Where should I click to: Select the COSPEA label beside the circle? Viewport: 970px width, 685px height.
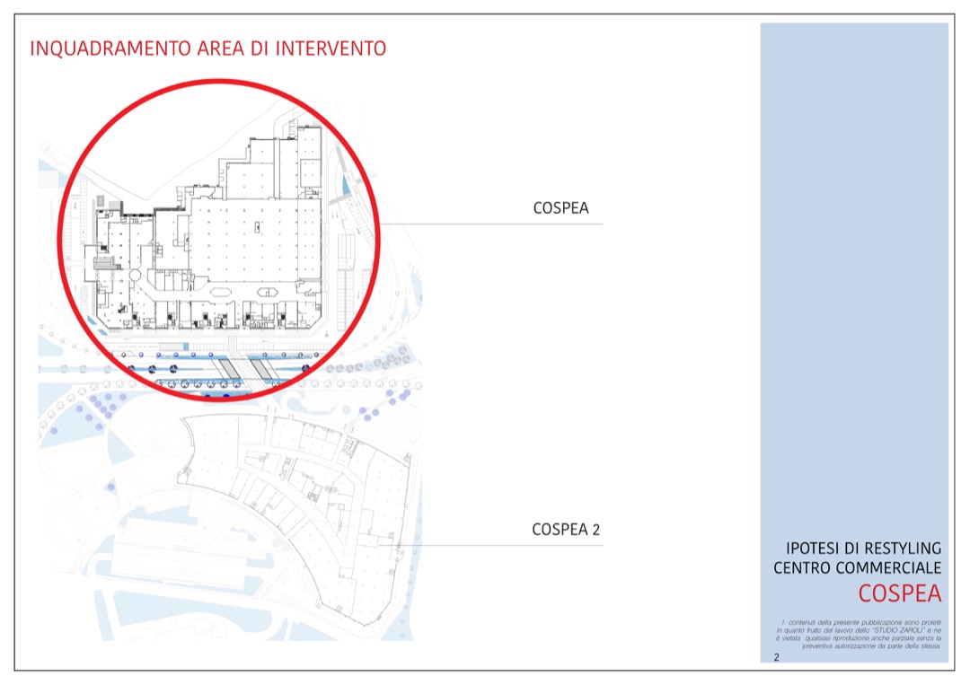click(560, 208)
